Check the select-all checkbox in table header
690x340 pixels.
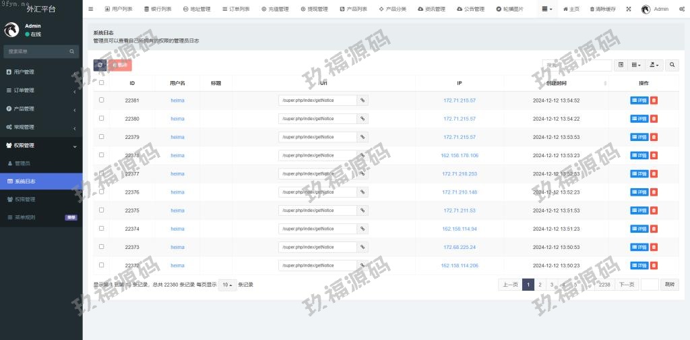tap(102, 83)
